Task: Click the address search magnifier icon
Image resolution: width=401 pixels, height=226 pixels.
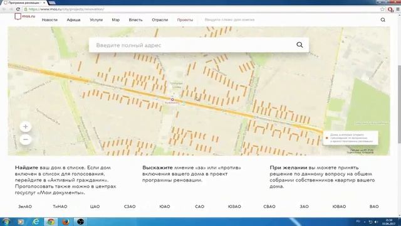Action: (299, 45)
